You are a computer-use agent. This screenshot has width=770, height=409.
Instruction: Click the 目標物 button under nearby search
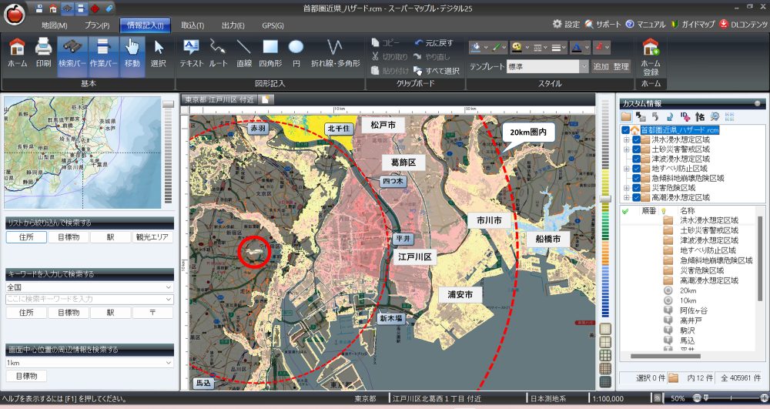pos(26,376)
